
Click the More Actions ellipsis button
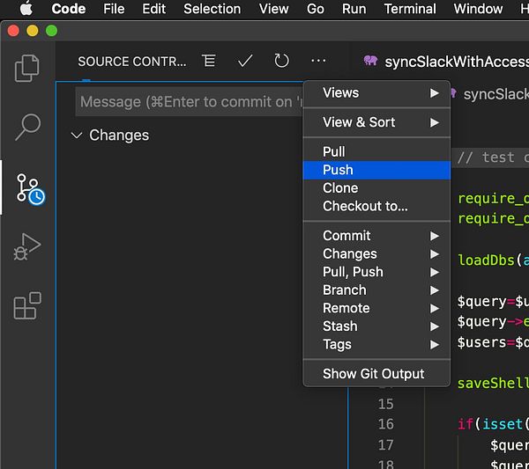pos(318,61)
